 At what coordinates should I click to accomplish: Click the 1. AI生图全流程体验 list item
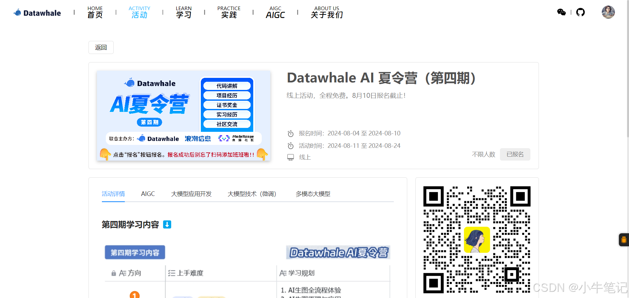pyautogui.click(x=311, y=290)
